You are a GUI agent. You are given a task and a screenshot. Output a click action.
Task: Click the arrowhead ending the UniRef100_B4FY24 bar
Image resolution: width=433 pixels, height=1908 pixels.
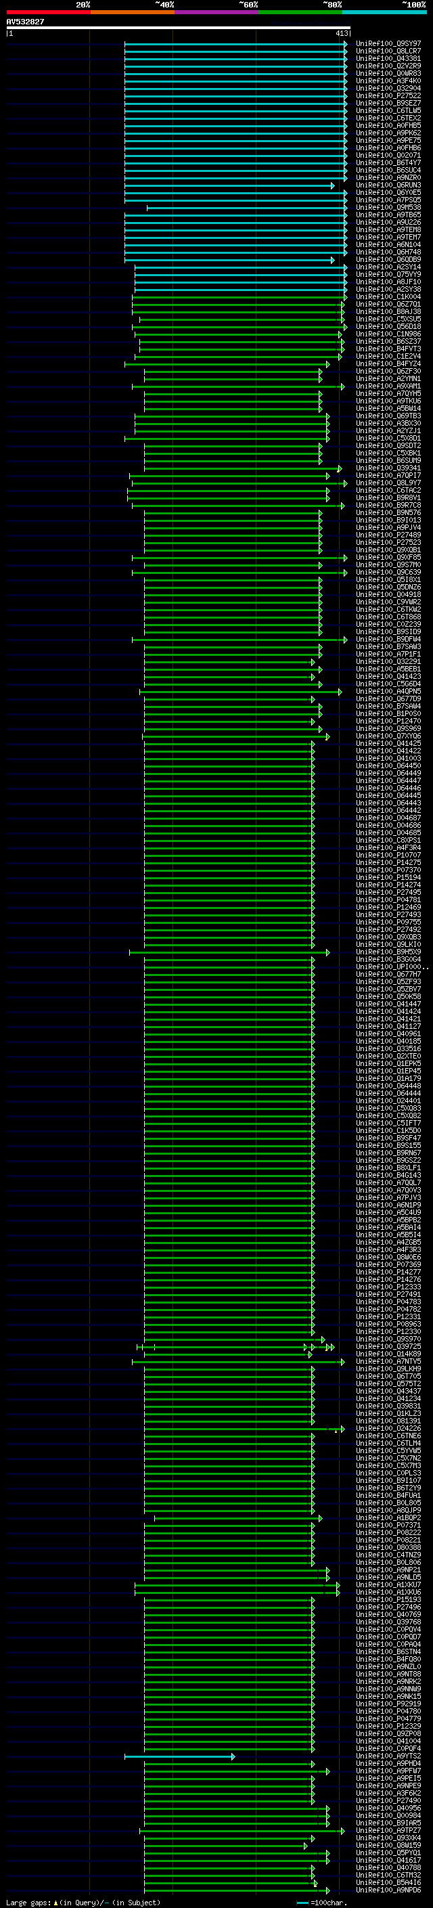coord(328,363)
